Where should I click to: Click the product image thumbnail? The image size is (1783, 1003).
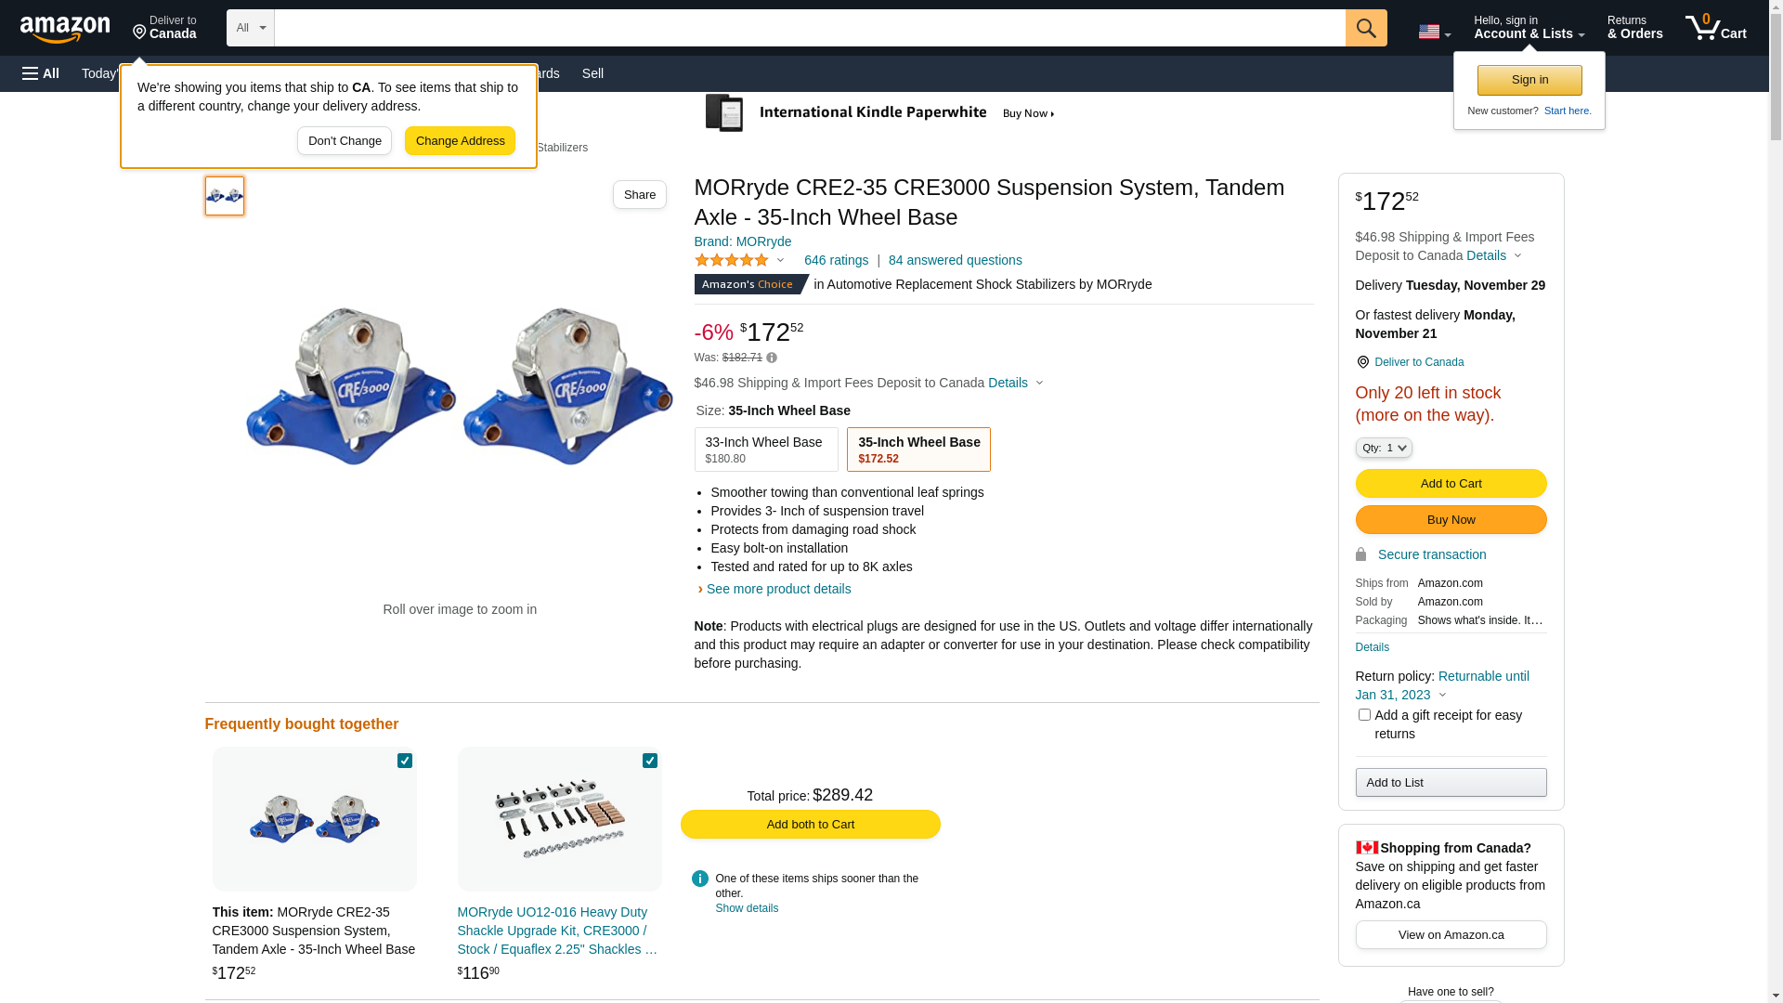click(x=225, y=196)
